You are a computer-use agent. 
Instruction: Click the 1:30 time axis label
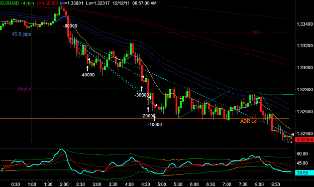click(48, 184)
